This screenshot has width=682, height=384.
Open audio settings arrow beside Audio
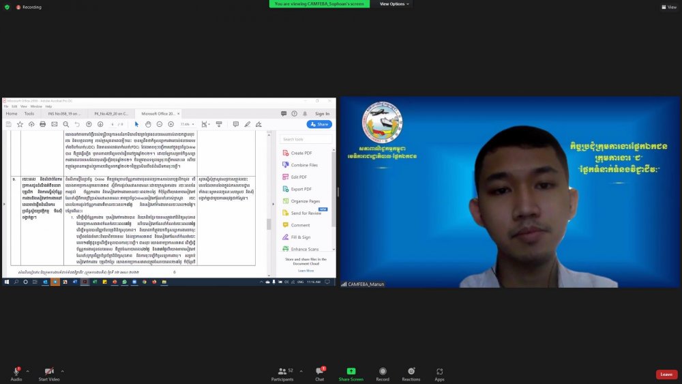(28, 371)
